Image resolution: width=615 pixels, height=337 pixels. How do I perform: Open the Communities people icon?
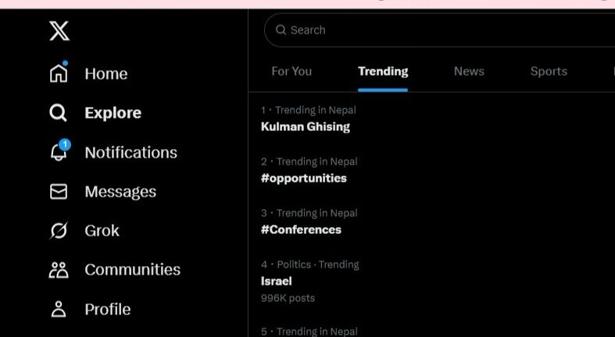click(x=59, y=270)
